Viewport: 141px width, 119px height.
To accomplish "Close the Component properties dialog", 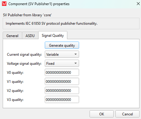I will [x=138, y=4].
